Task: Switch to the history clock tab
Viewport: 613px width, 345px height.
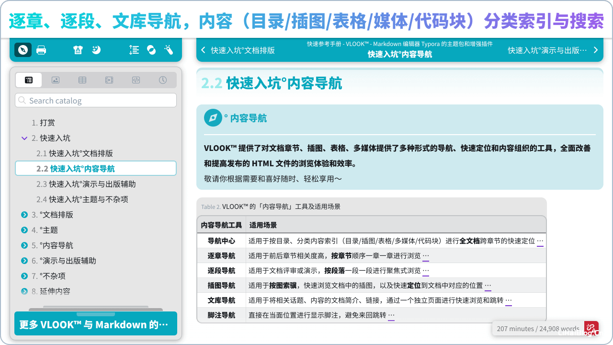Action: [163, 80]
